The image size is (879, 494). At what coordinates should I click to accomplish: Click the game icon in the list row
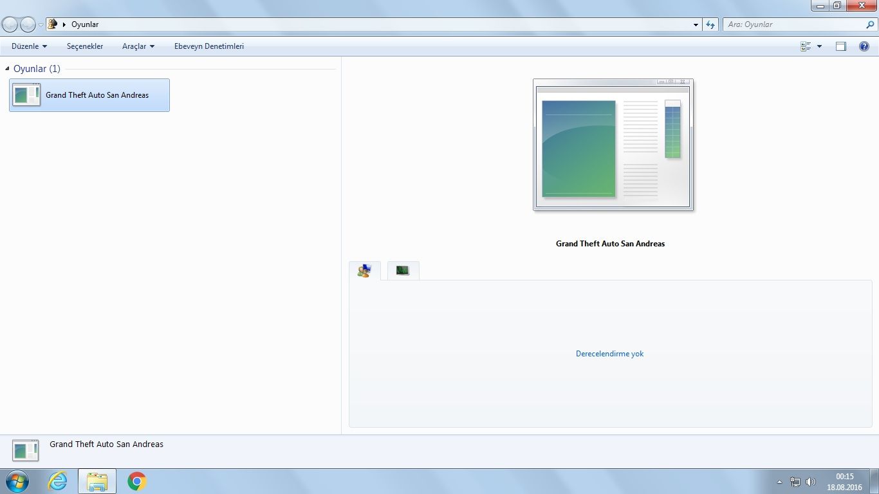click(x=26, y=95)
